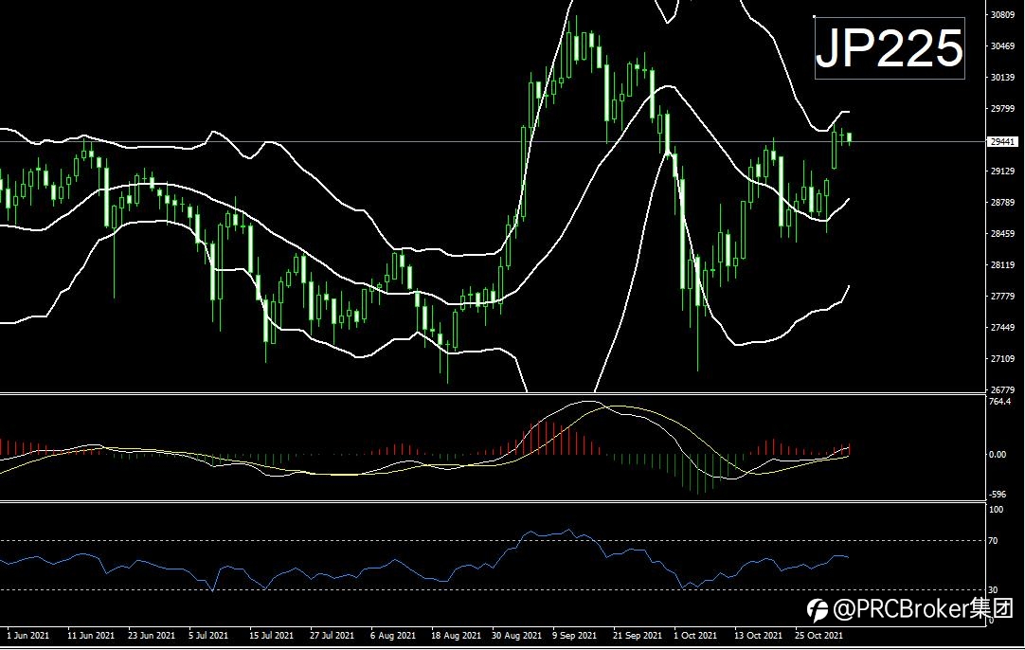The height and width of the screenshot is (650, 1025).
Task: Select price level 28119 on axis
Action: [x=1003, y=265]
